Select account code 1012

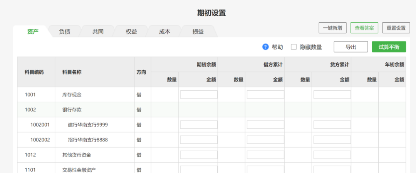pos(30,155)
